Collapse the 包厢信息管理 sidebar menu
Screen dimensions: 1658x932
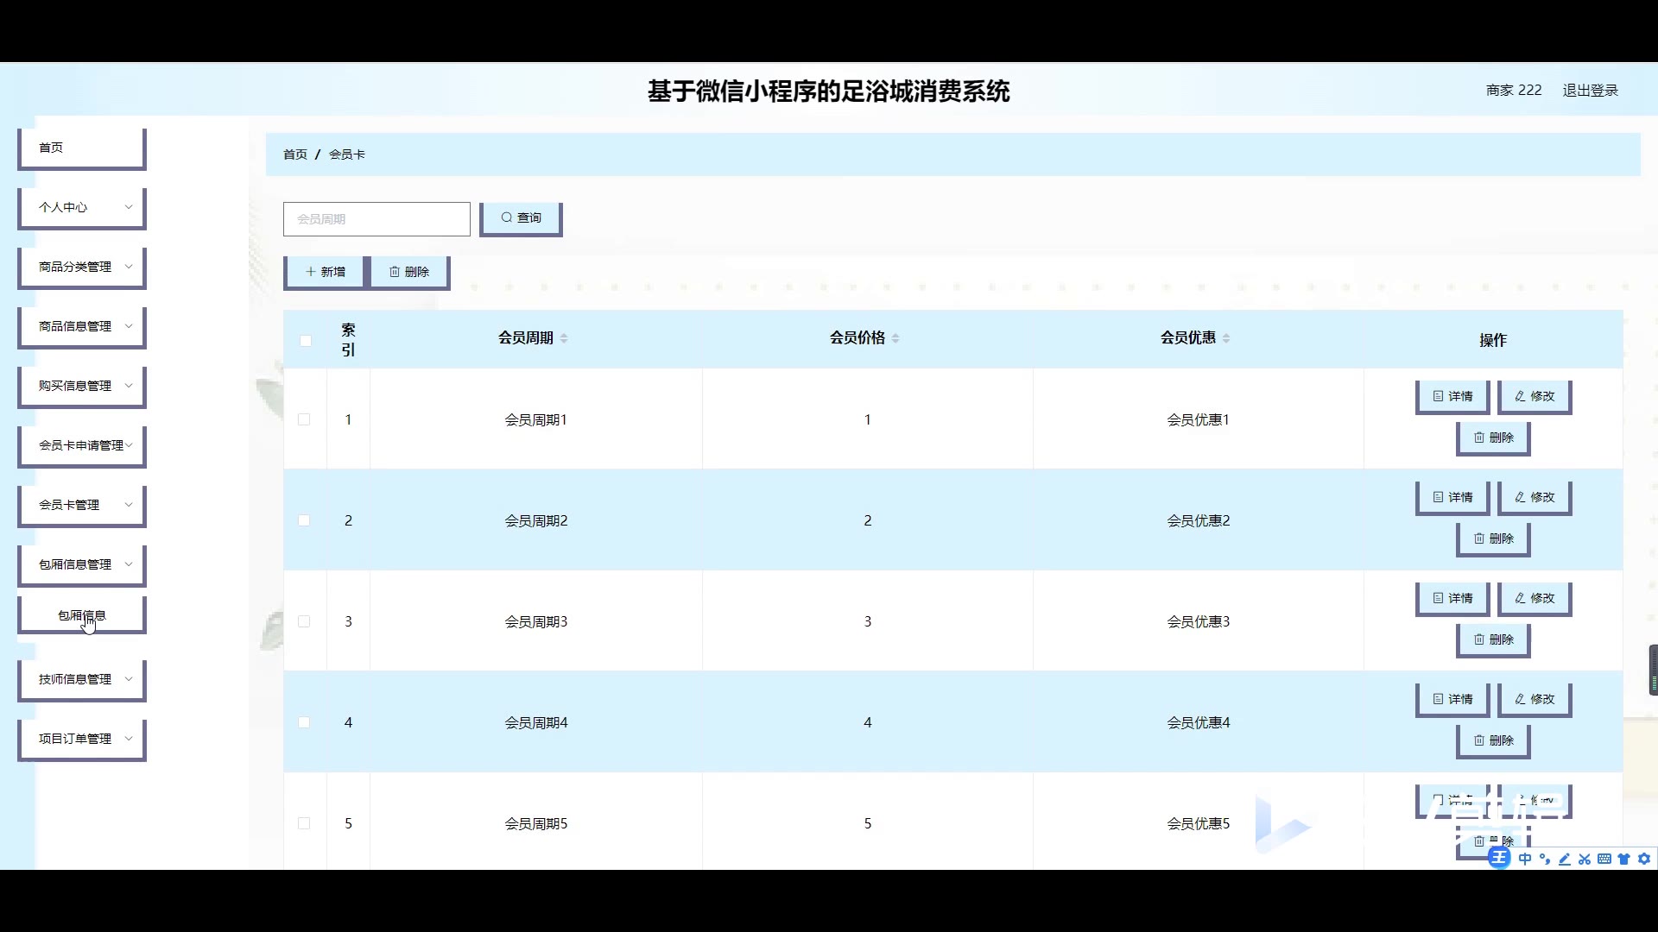[82, 564]
